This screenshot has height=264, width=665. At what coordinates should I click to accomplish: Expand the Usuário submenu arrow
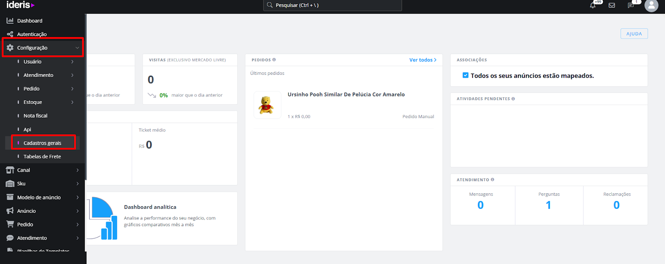(x=72, y=62)
